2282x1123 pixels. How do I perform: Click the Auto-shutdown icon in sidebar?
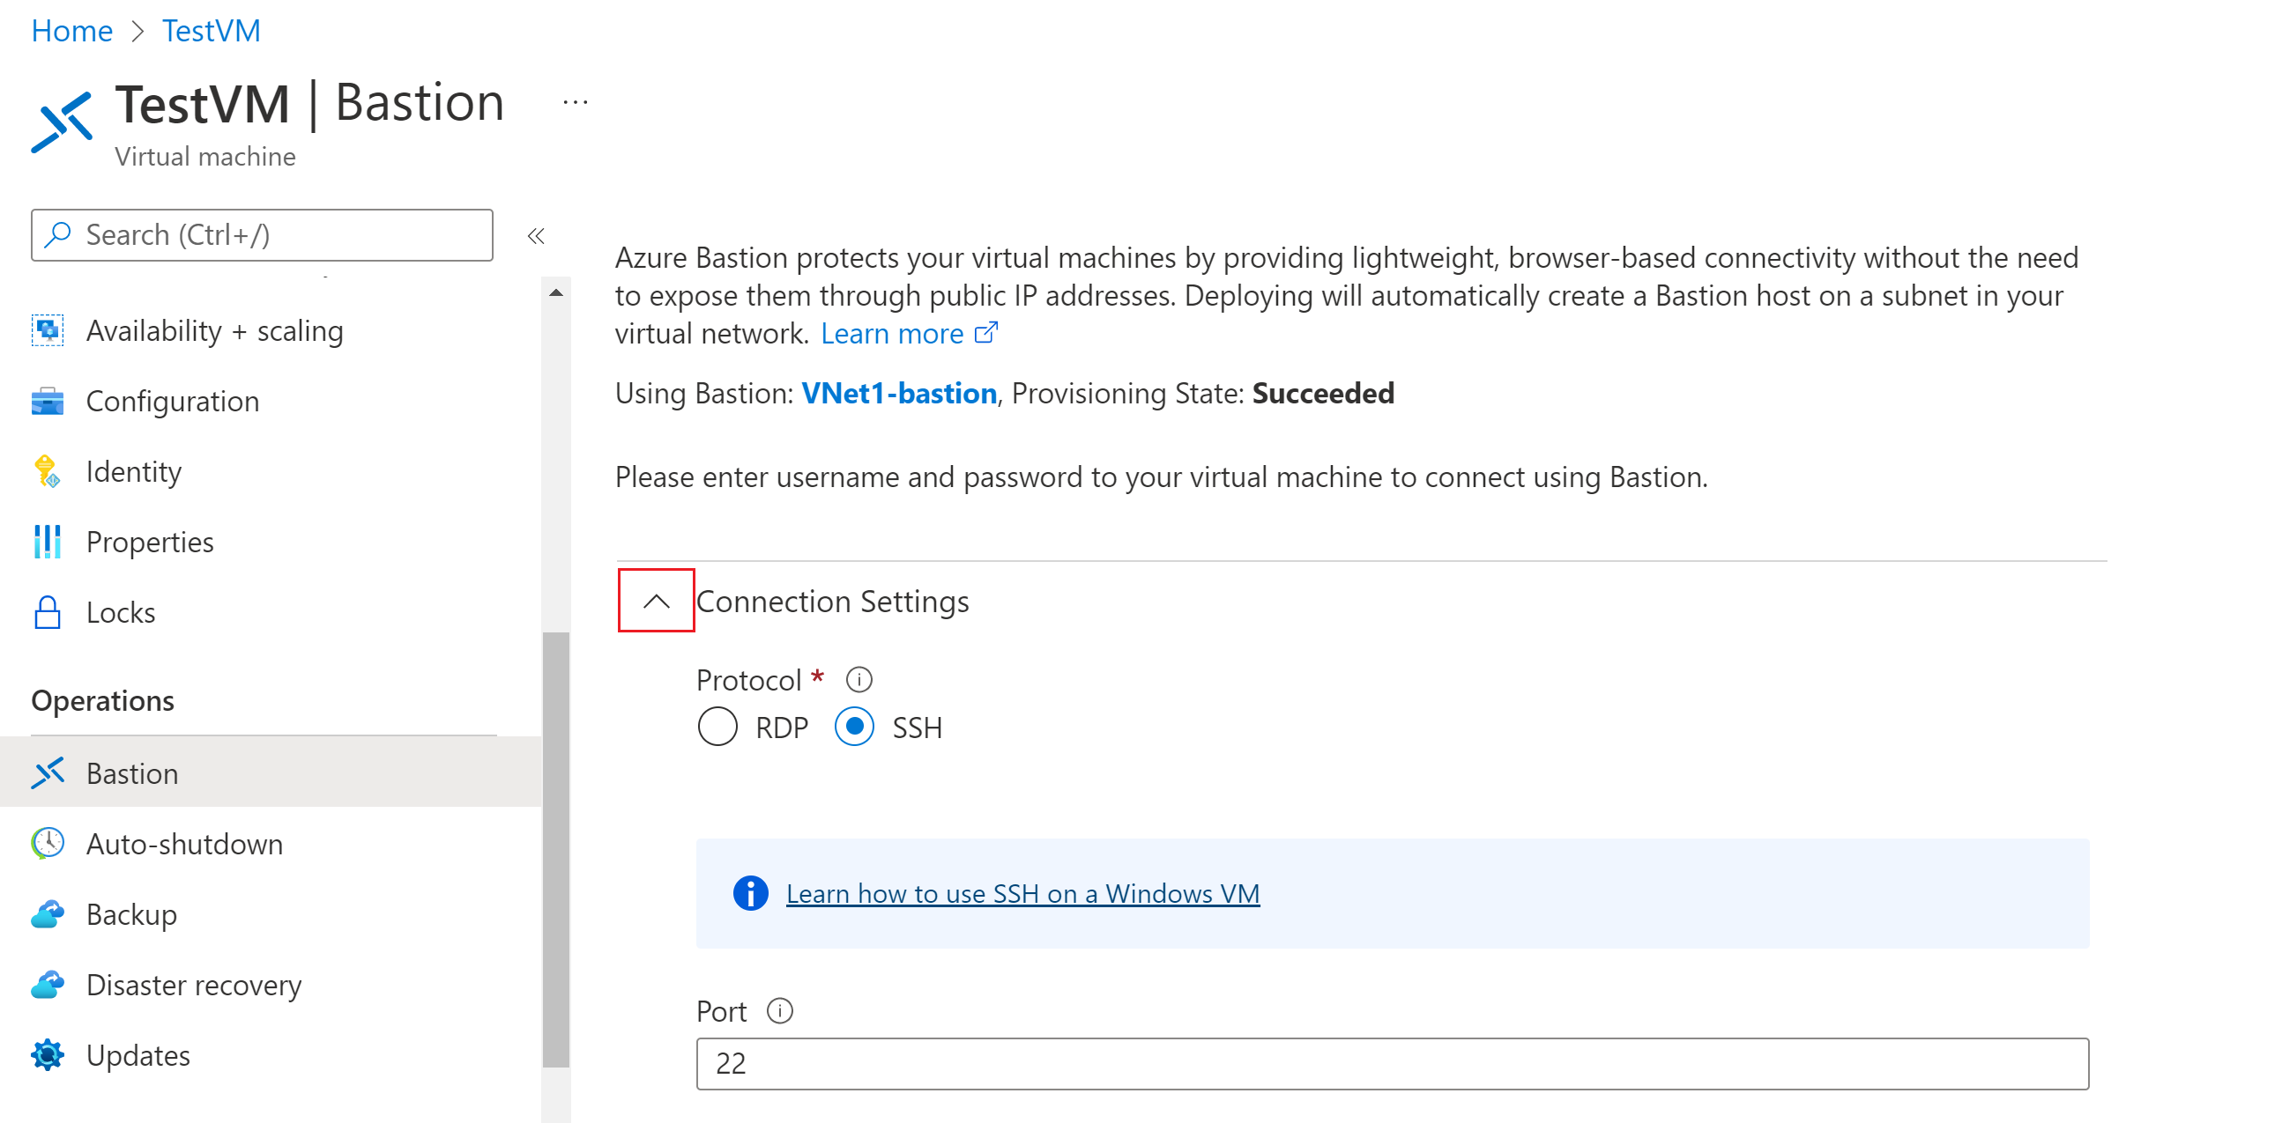point(44,844)
